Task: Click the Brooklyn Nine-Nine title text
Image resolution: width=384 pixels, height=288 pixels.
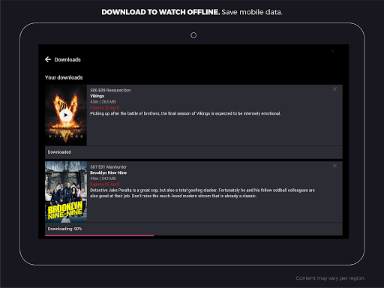Action: pos(109,172)
